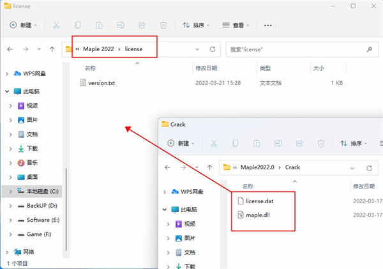Open 文档 folder in Crack window sidebar

click(x=186, y=252)
